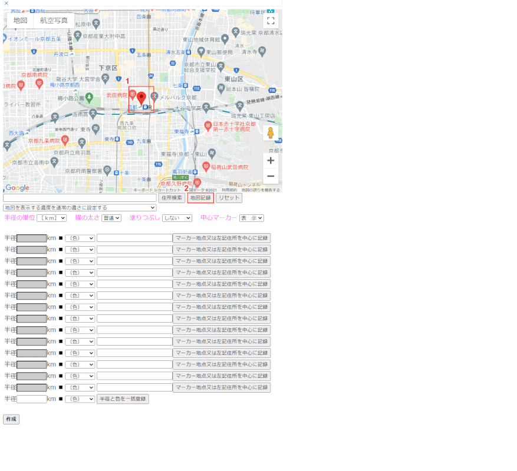Image resolution: width=517 pixels, height=471 pixels.
Task: Click the リセット reset button
Action: click(x=229, y=198)
